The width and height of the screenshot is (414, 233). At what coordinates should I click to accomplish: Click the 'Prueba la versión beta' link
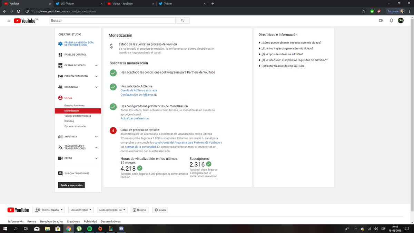pos(79,44)
